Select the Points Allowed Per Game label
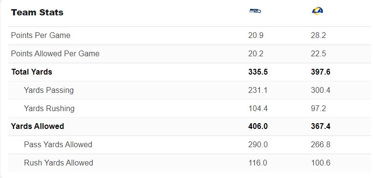This screenshot has width=373, height=178. point(55,53)
